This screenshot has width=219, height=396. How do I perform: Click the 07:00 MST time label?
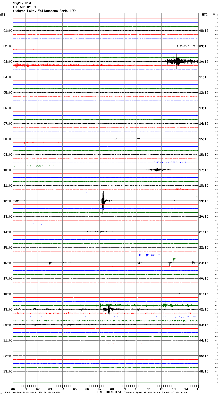pos(8,124)
